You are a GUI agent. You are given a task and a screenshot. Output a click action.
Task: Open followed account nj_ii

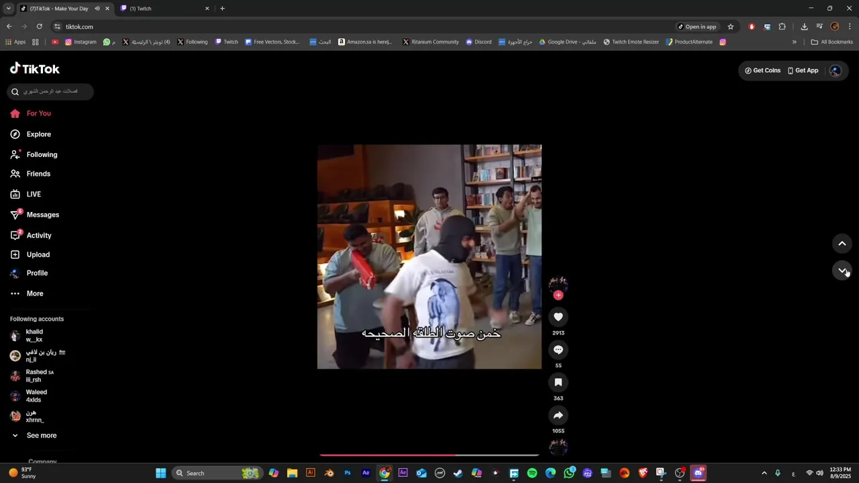click(x=38, y=356)
